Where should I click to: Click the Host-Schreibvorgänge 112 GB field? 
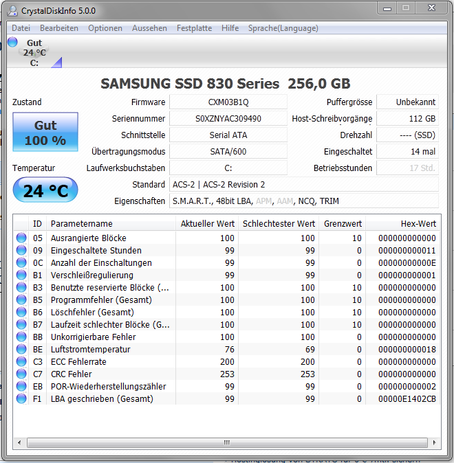tap(407, 119)
